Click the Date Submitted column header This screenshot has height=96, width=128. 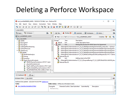click(75, 86)
